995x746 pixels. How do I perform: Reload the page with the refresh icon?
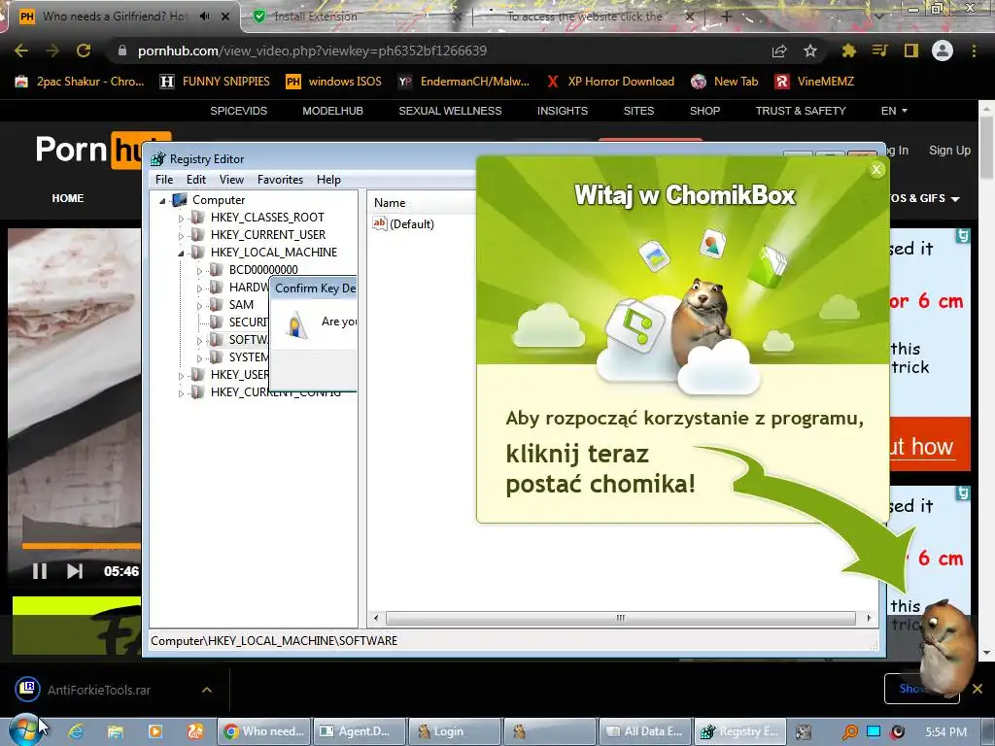click(x=84, y=51)
